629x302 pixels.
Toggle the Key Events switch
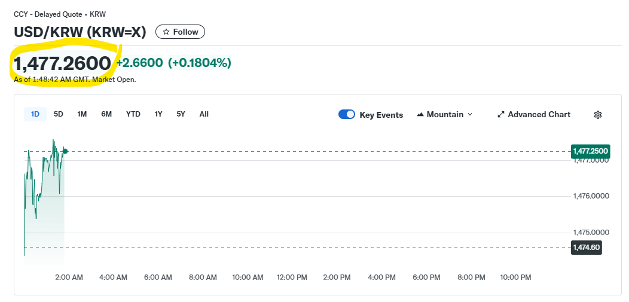(347, 115)
